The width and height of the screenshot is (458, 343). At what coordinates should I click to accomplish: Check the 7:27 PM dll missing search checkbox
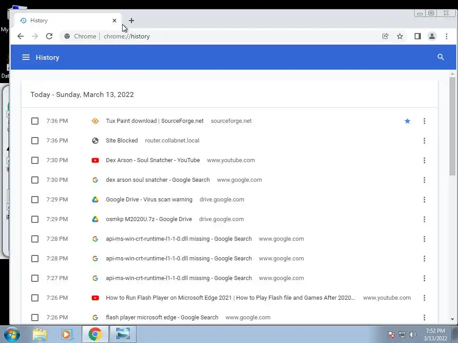(x=35, y=278)
